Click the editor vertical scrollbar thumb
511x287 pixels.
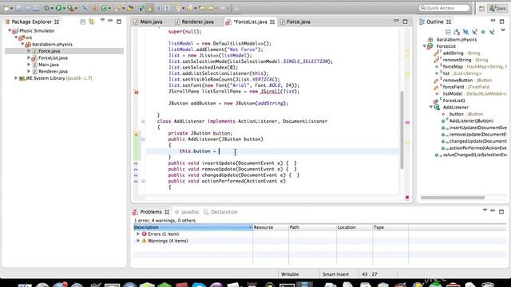[x=402, y=130]
